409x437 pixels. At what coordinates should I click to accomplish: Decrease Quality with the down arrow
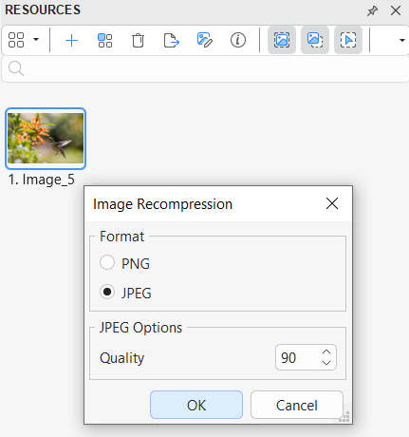coord(326,363)
